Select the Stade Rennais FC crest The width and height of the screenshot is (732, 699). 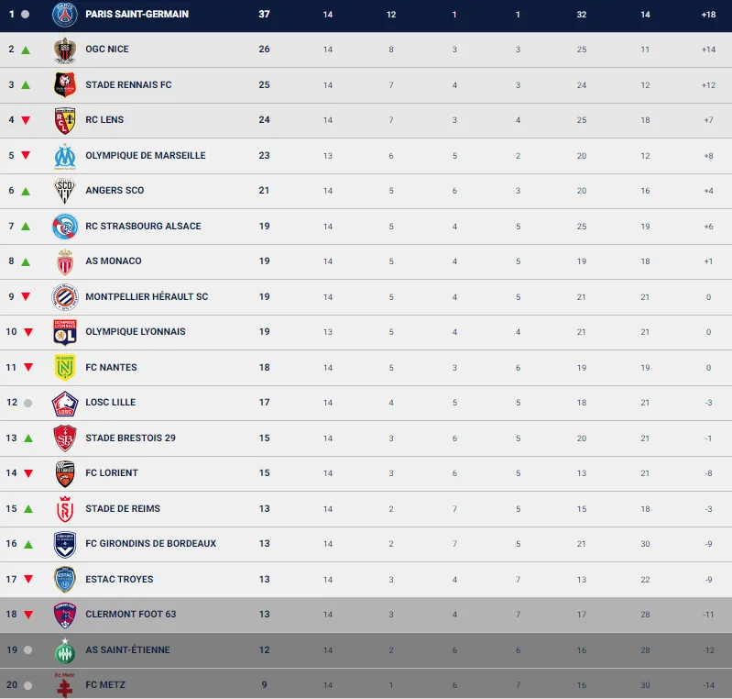tap(64, 84)
